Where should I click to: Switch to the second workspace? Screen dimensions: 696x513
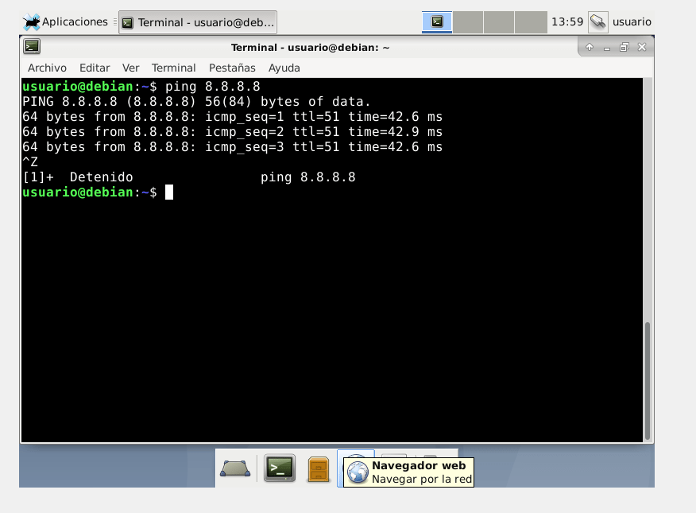click(x=468, y=21)
